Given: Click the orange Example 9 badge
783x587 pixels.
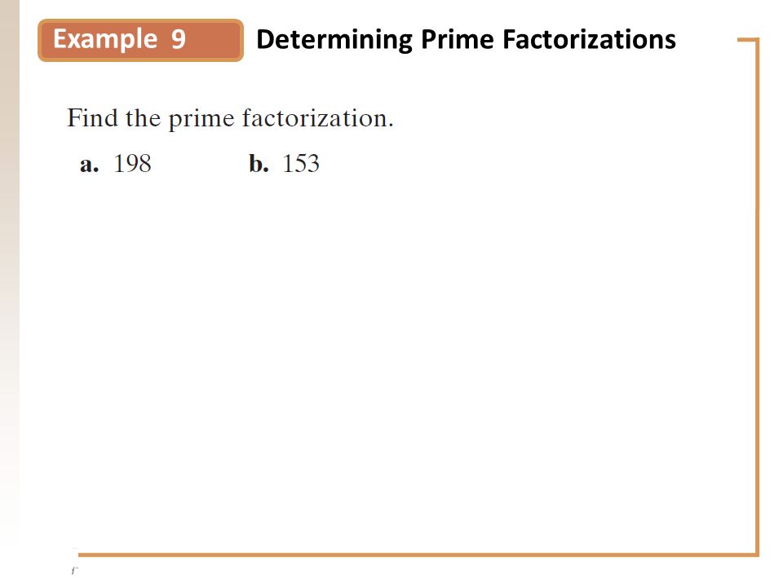Looking at the screenshot, I should [140, 41].
